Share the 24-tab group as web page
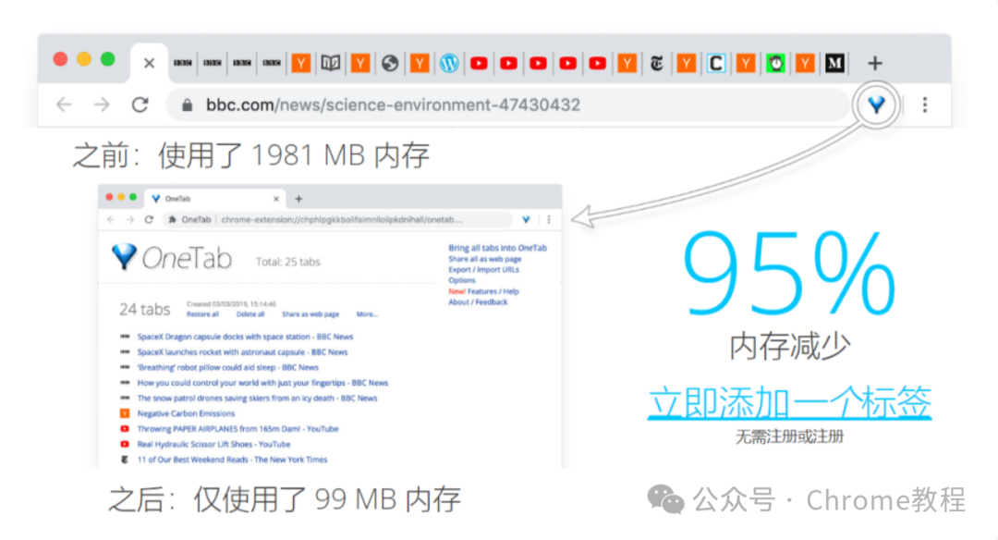The height and width of the screenshot is (540, 998). point(310,314)
